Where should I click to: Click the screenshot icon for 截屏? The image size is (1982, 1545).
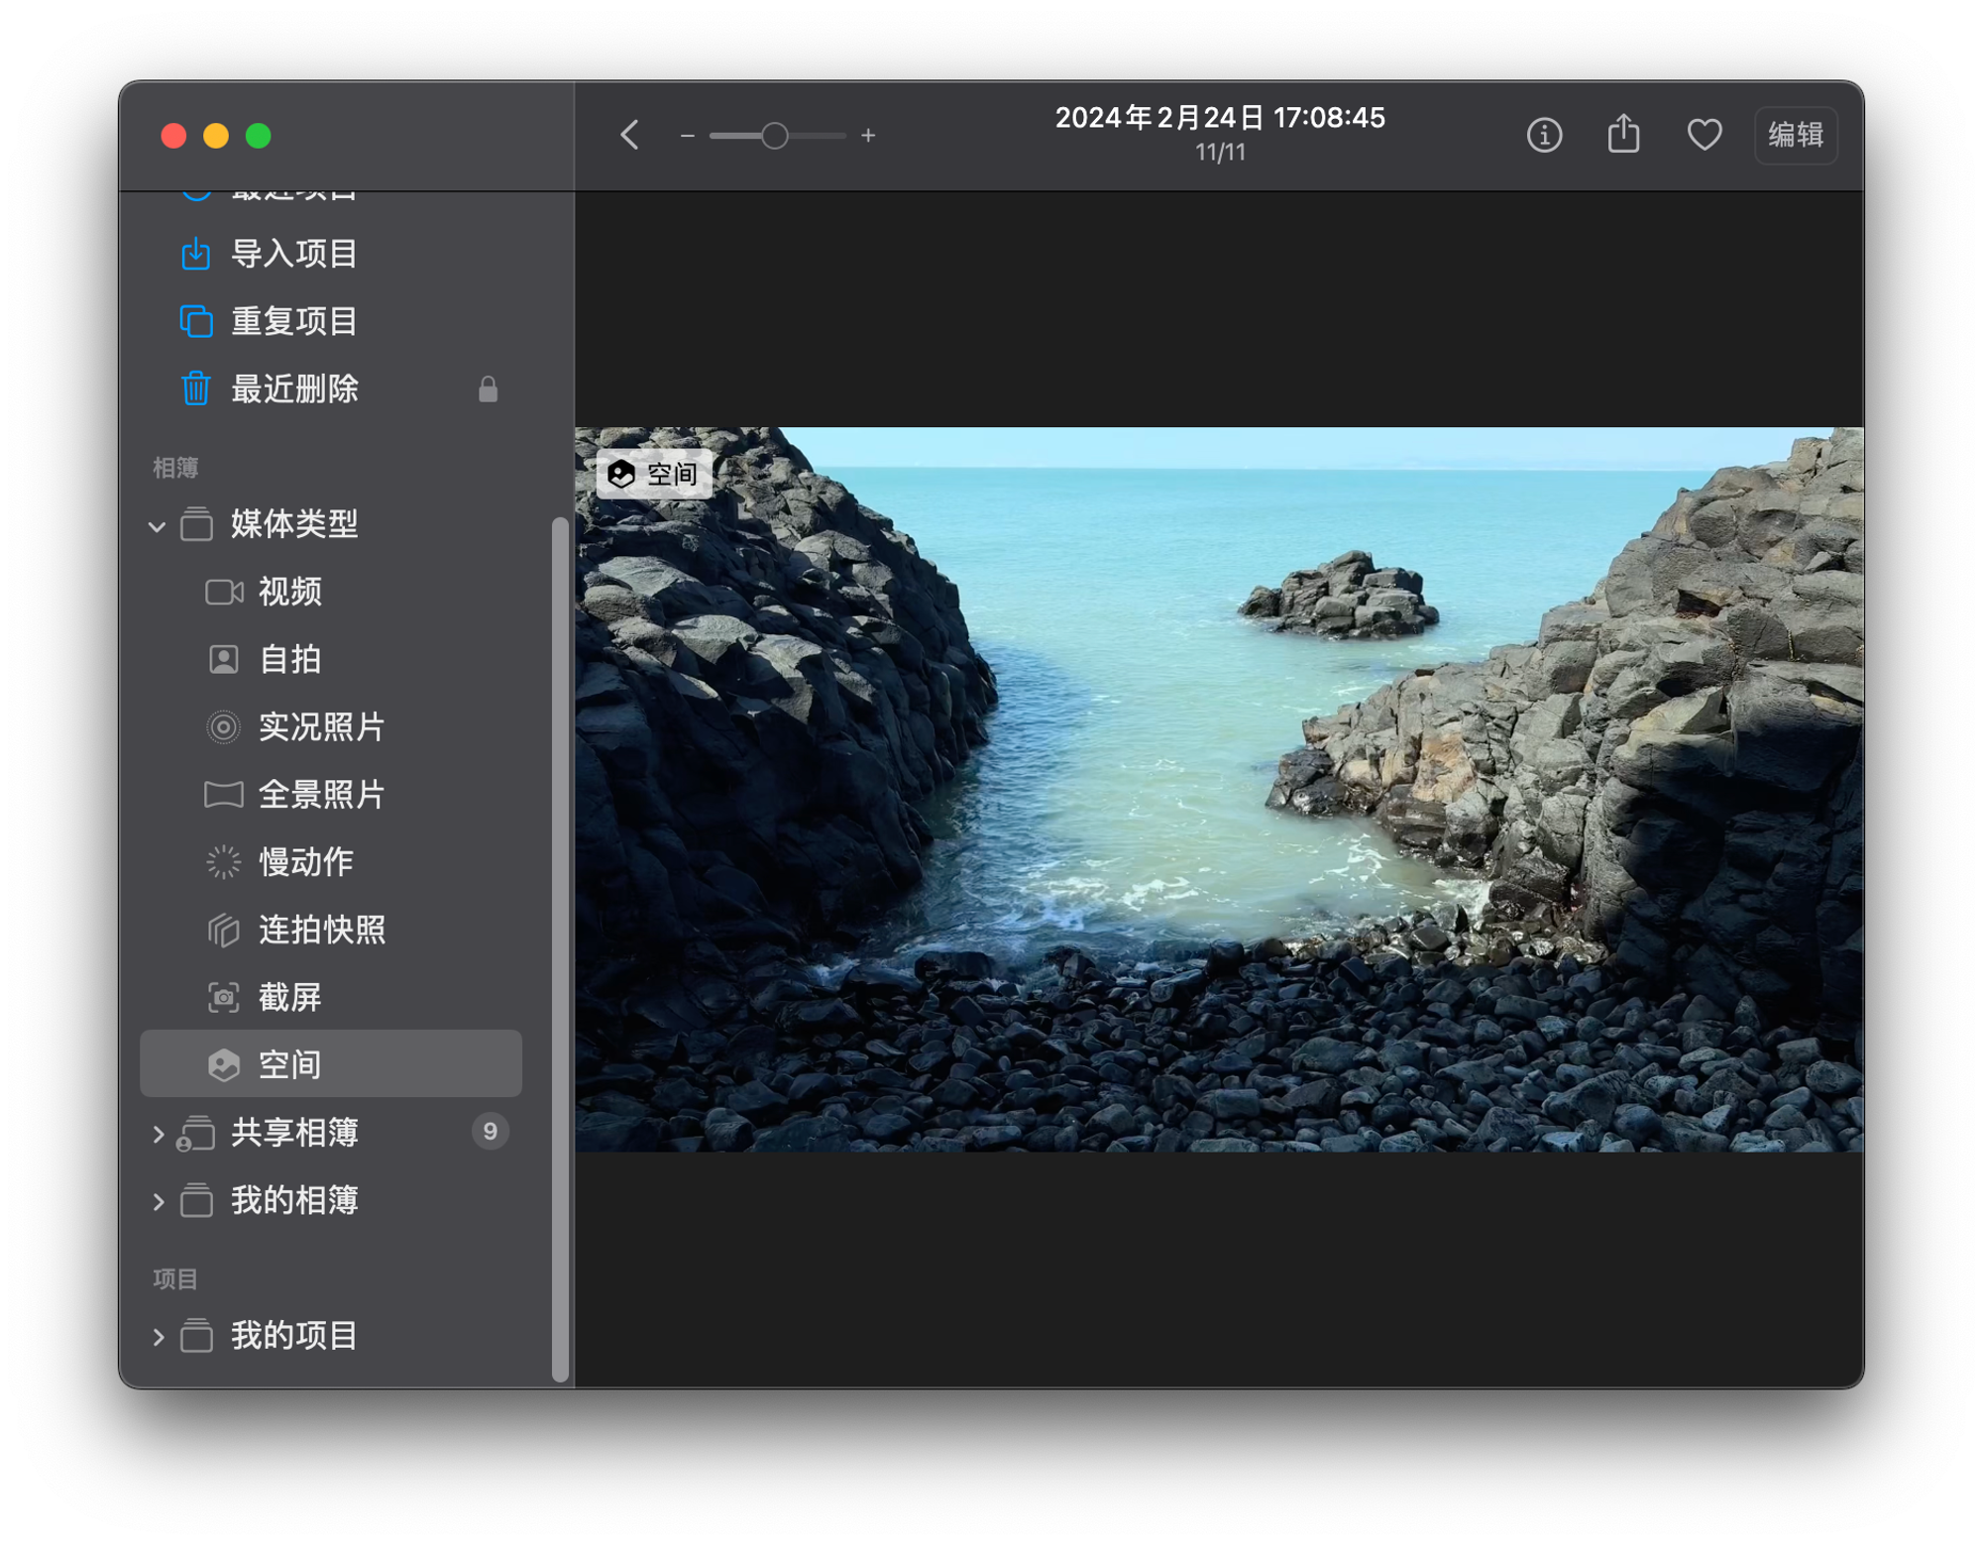224,997
